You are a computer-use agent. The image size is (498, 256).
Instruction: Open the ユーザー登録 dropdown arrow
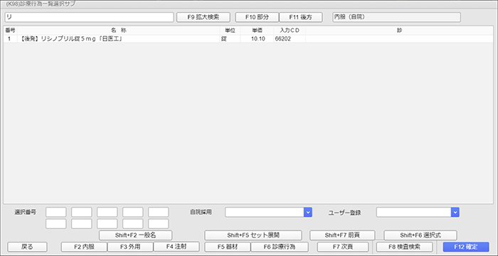point(455,212)
